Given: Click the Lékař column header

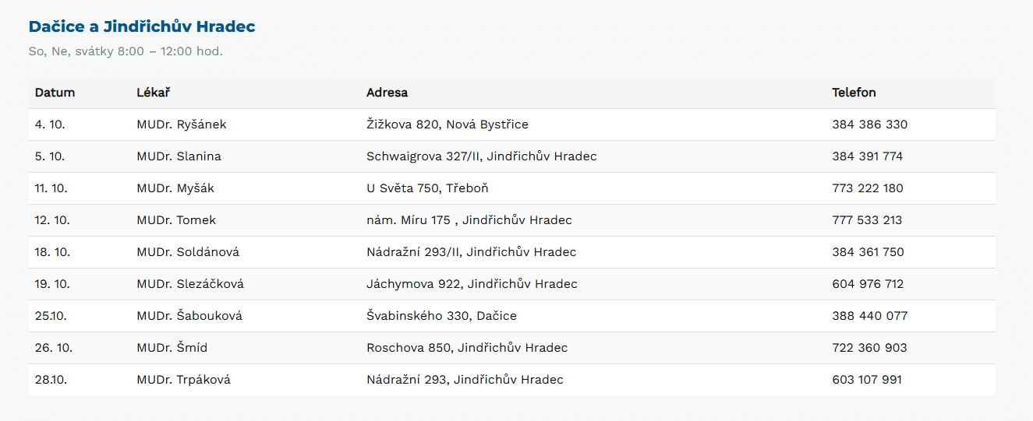Looking at the screenshot, I should [153, 93].
